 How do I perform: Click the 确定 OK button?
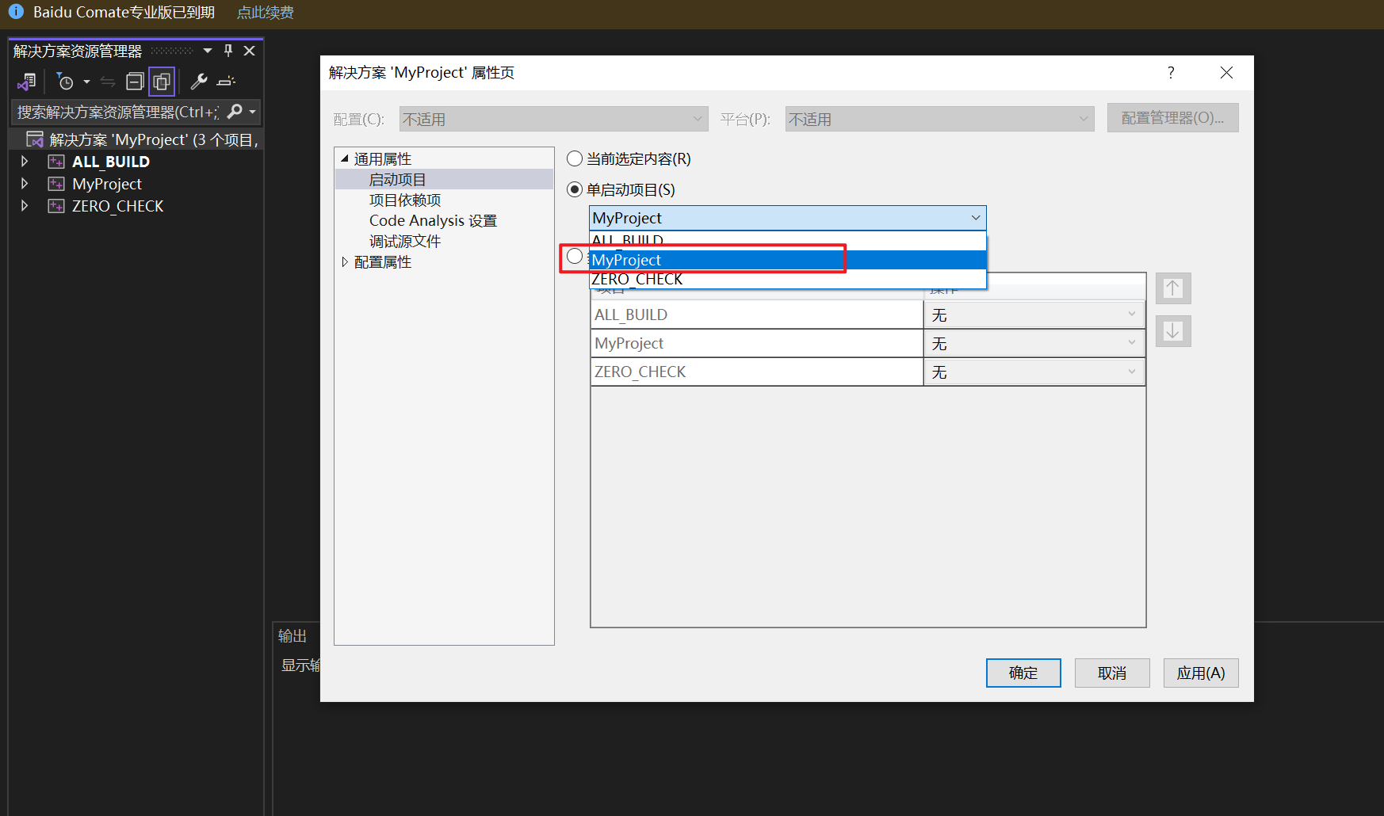[1023, 673]
